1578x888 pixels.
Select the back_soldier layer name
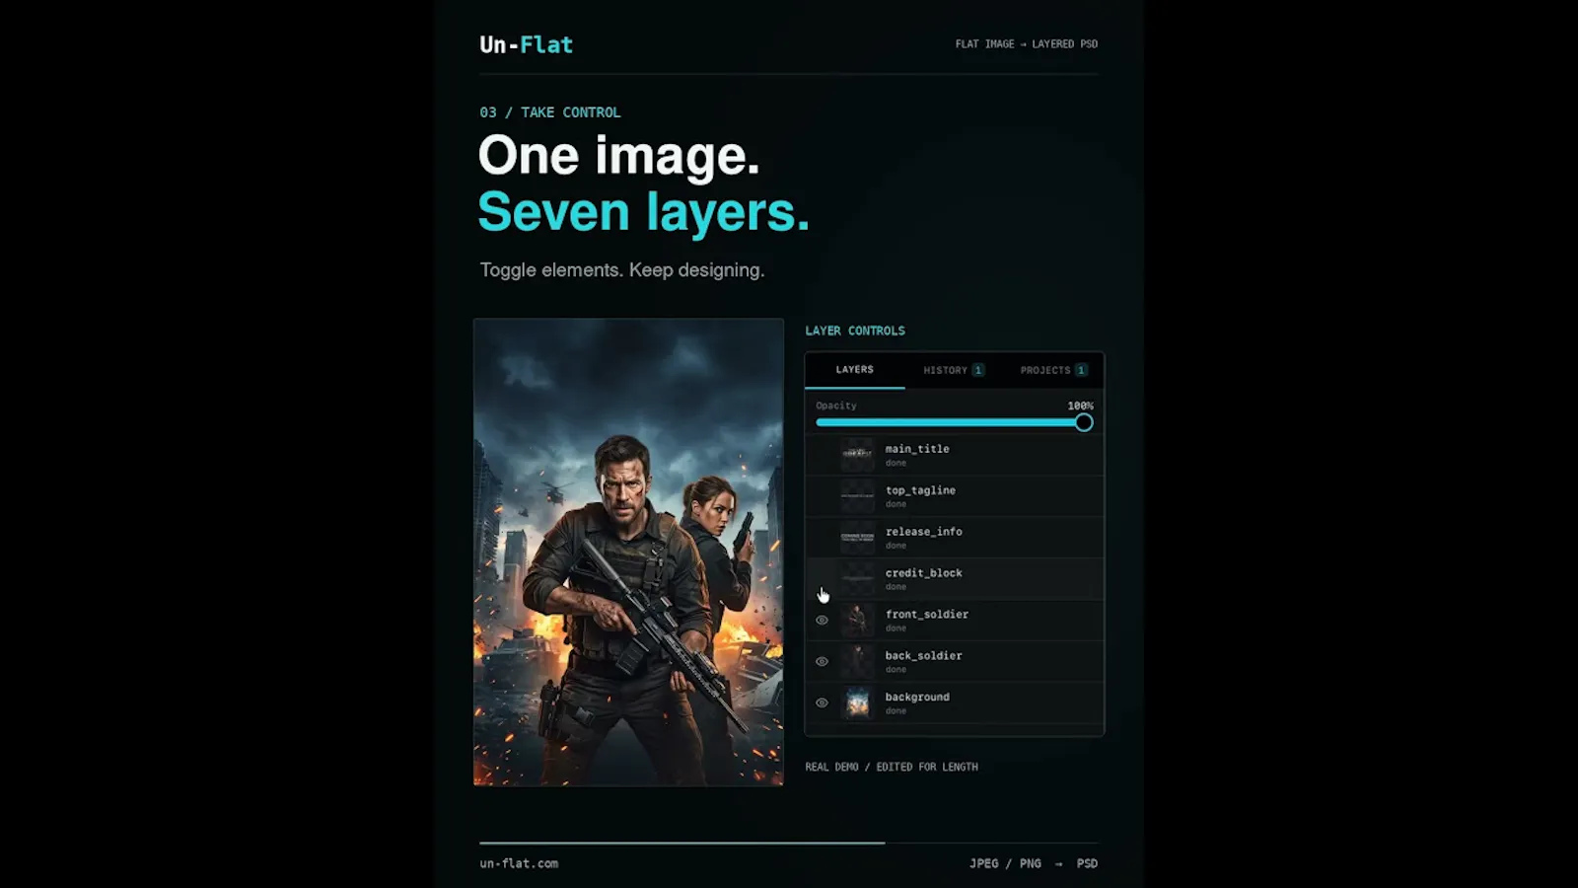924,656
